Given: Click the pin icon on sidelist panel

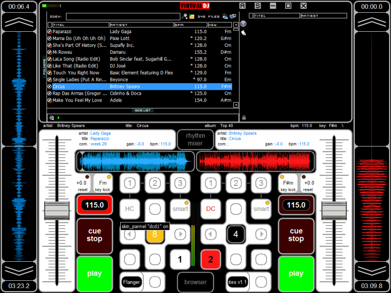Looking at the screenshot, I should 243,33.
